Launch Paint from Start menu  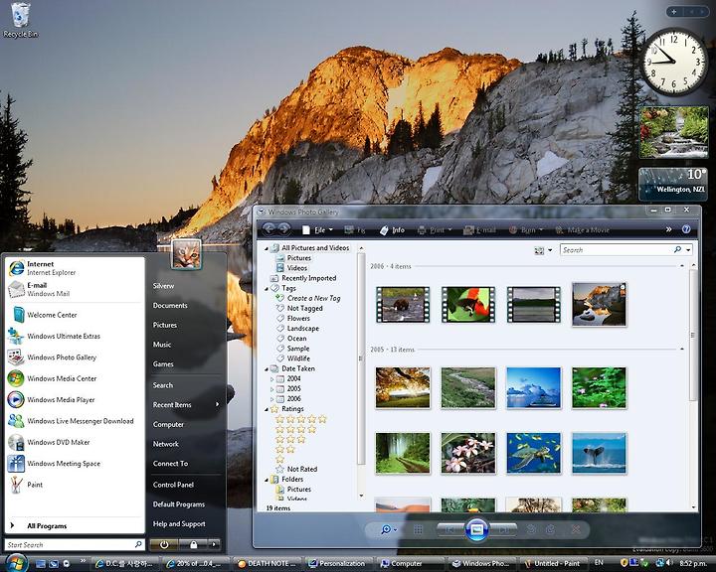coord(75,485)
